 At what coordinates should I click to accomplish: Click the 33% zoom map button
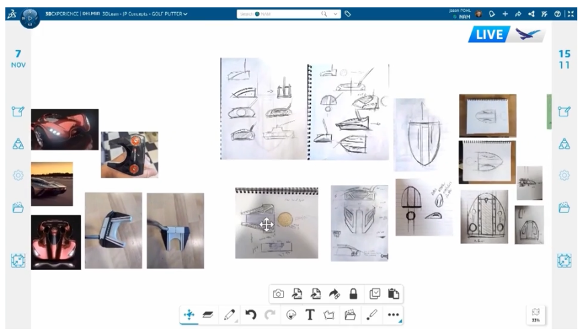[x=536, y=315]
